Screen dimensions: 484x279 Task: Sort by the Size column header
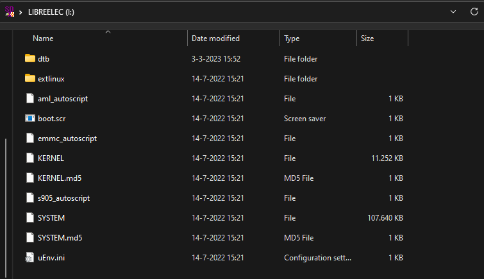(x=367, y=38)
